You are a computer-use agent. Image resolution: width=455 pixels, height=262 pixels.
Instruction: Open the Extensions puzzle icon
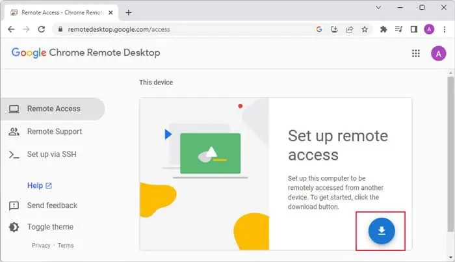click(x=383, y=29)
